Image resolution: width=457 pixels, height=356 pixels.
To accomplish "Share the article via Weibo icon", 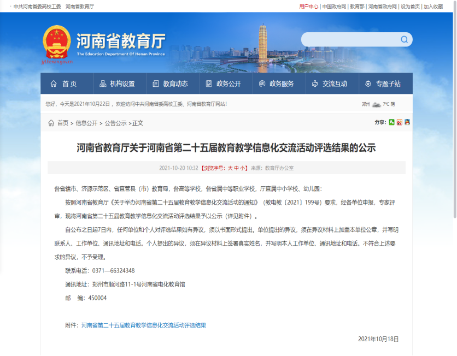I will pos(399,122).
